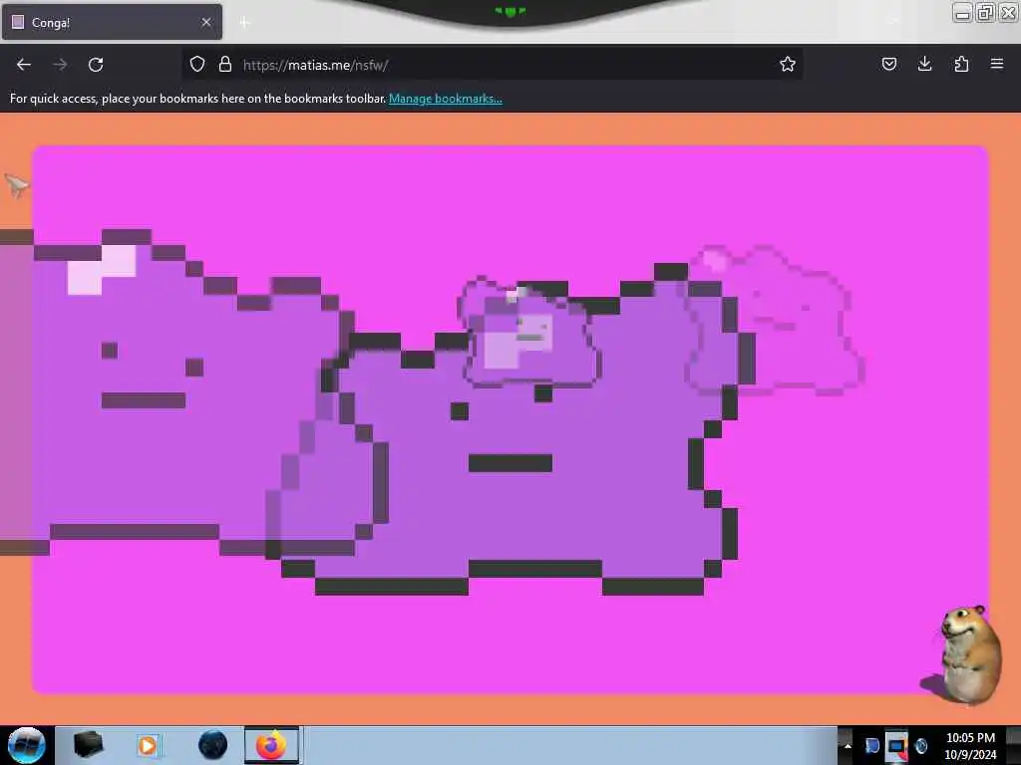Image resolution: width=1021 pixels, height=765 pixels.
Task: Bookmark this page with the star
Action: [788, 64]
